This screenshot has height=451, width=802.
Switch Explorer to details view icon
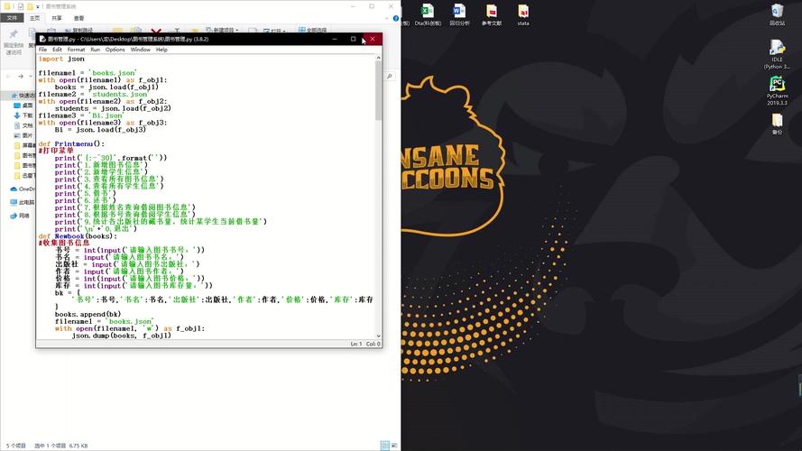click(384, 446)
